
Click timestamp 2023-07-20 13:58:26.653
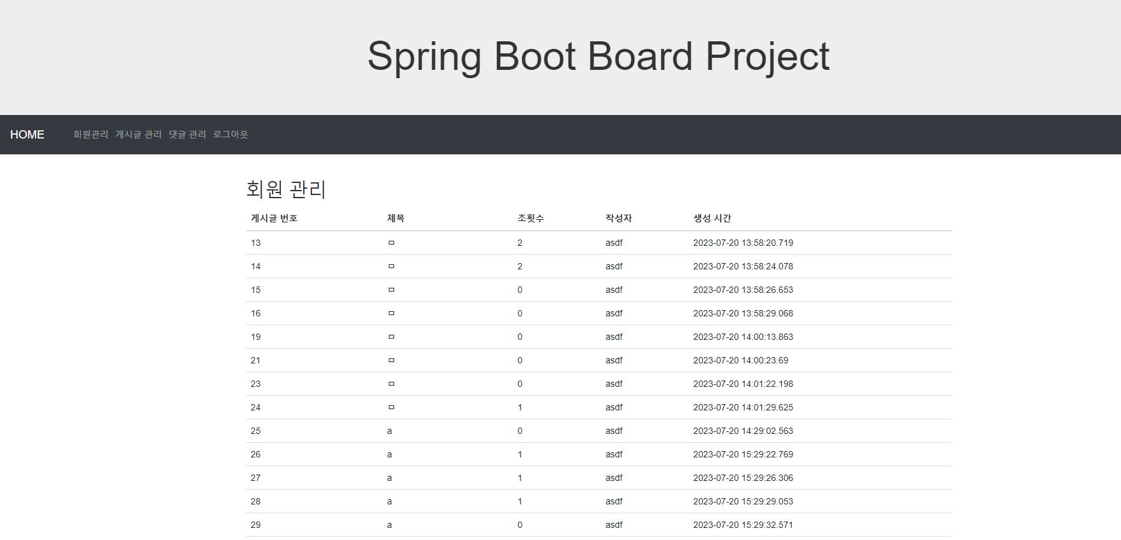tap(743, 290)
